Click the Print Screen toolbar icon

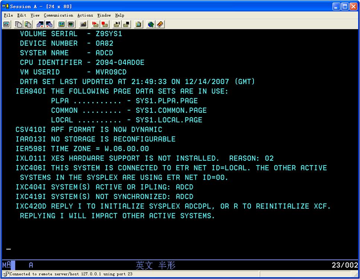pos(6,24)
